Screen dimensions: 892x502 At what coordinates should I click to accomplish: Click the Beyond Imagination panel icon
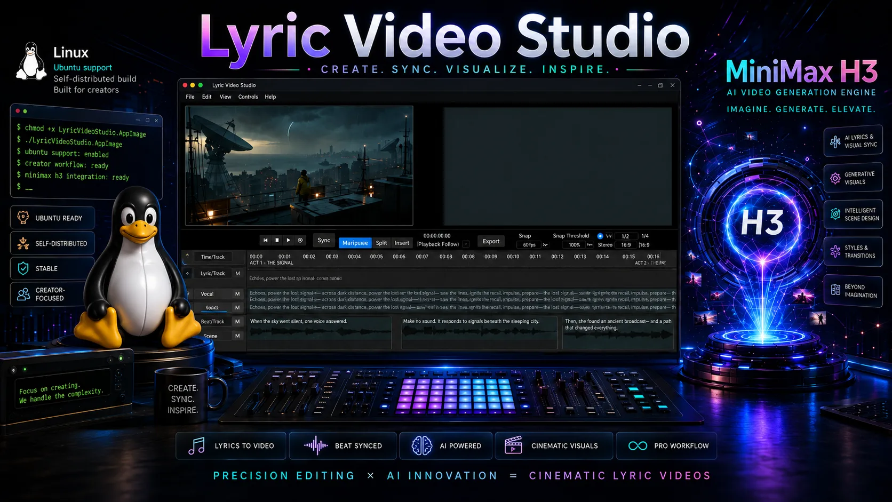coord(835,290)
